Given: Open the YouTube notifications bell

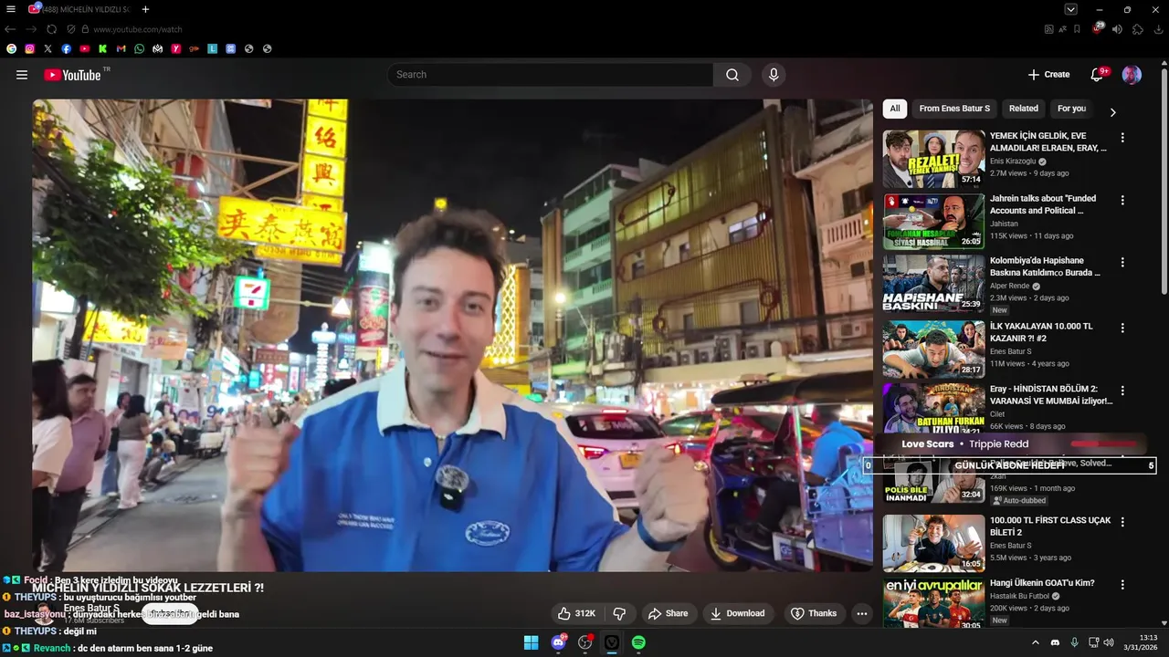Looking at the screenshot, I should pos(1098,75).
